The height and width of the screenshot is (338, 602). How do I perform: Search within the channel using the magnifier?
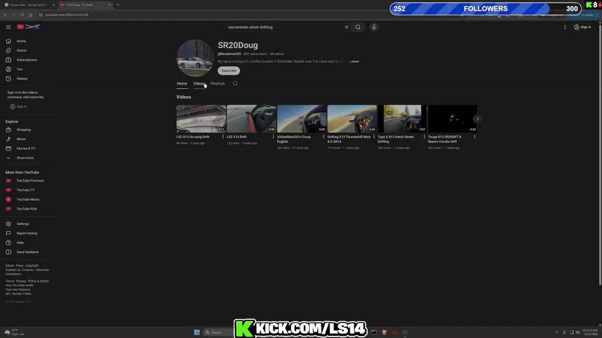(x=235, y=84)
